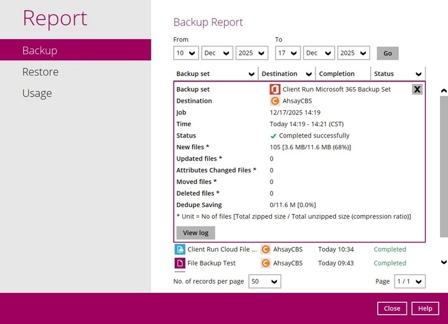Open the Page number dropdown

410,282
